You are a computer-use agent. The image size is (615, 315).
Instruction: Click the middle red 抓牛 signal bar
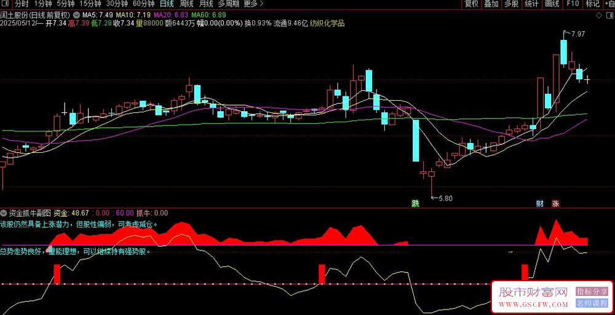click(322, 274)
